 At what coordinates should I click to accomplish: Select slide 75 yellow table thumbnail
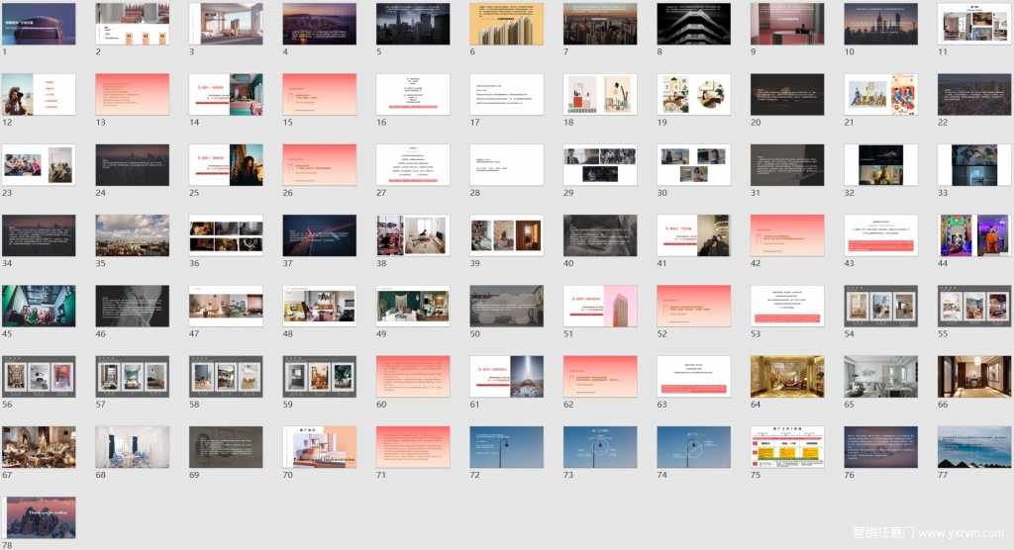point(787,446)
